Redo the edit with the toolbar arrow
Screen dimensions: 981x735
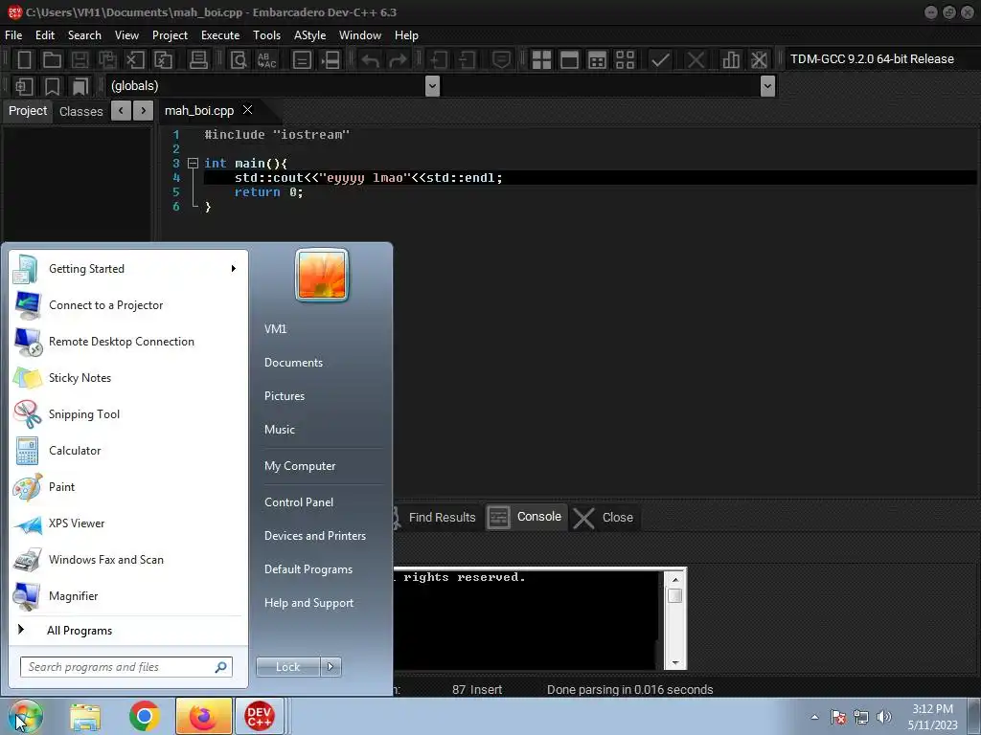tap(398, 60)
